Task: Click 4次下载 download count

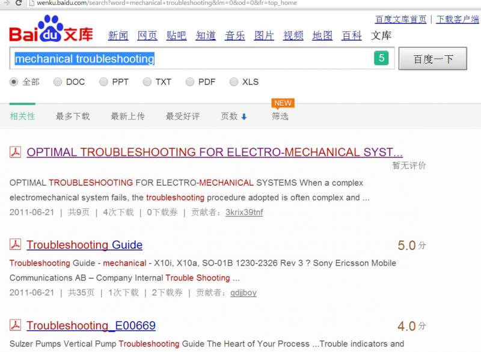Action: click(118, 212)
